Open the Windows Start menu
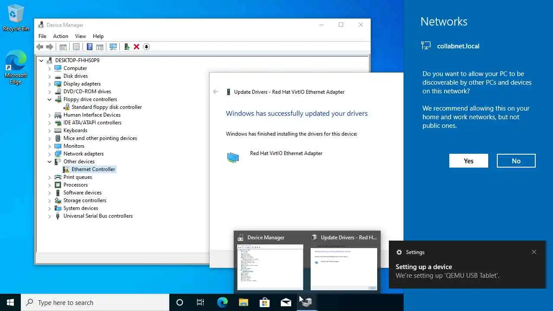The height and width of the screenshot is (311, 553). 10,302
